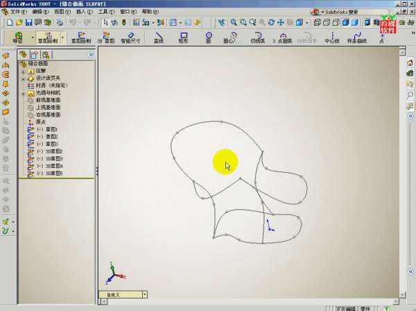Image resolution: width=416 pixels, height=311 pixels.
Task: Select the 直线 line sketch tool
Action: 159,37
